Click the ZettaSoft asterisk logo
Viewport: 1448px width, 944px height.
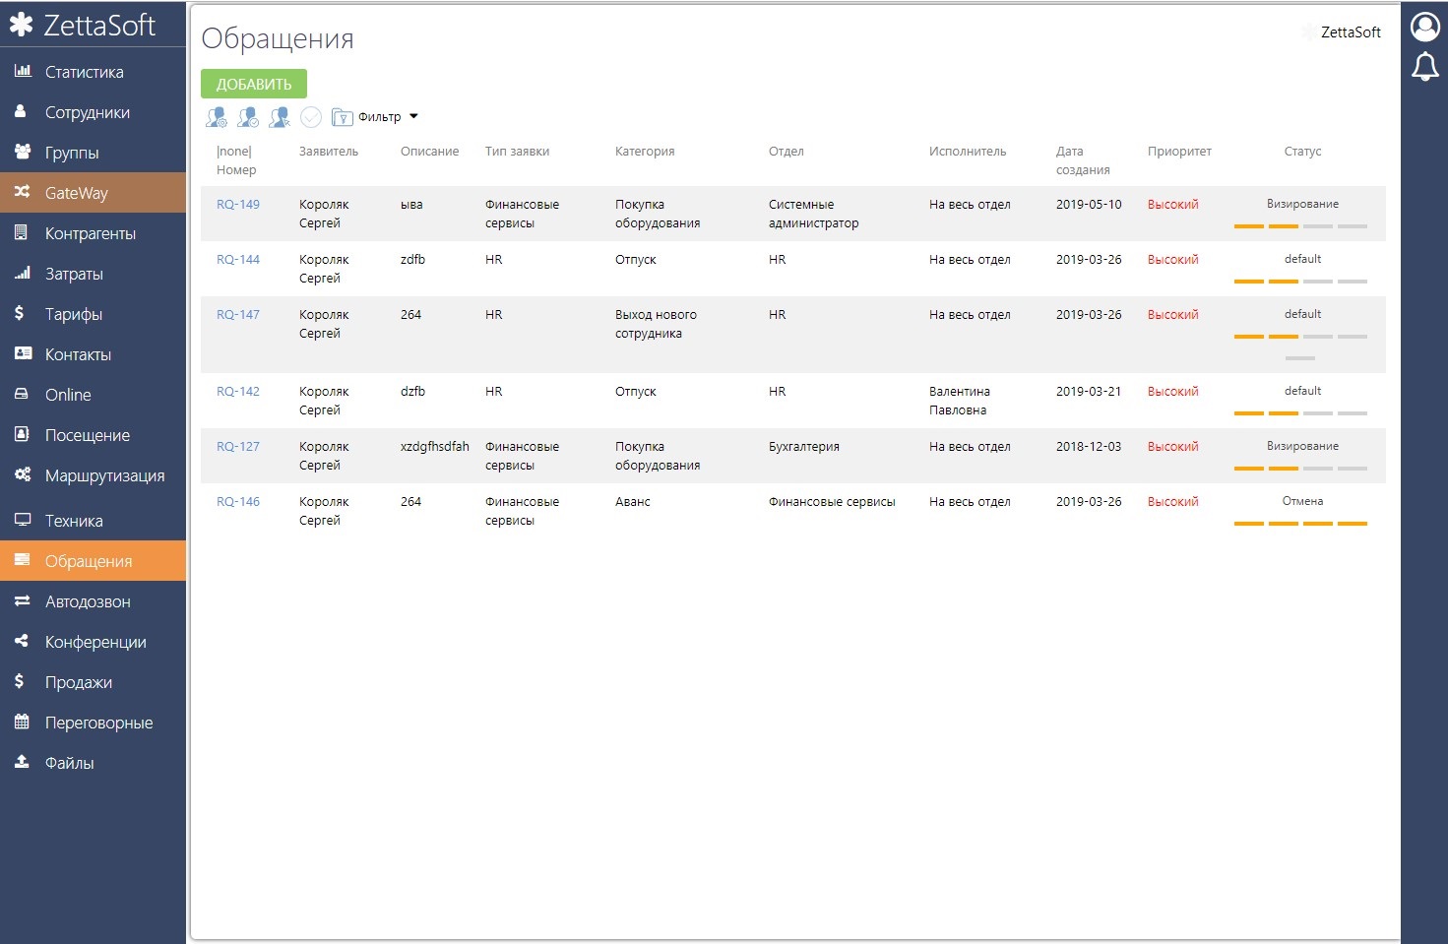[x=22, y=25]
